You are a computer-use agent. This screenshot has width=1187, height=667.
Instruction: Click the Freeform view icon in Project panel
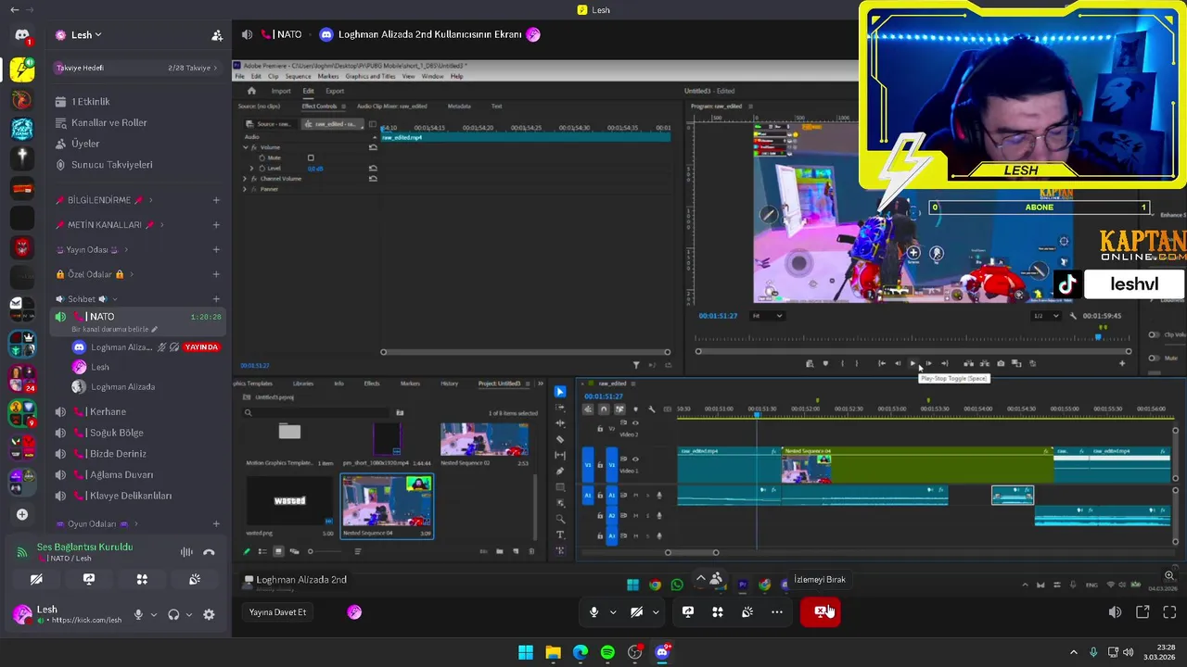294,551
